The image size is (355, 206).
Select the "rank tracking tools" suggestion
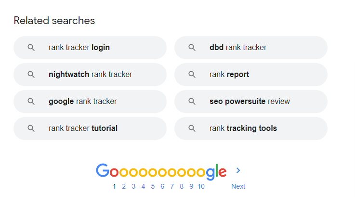pos(243,129)
